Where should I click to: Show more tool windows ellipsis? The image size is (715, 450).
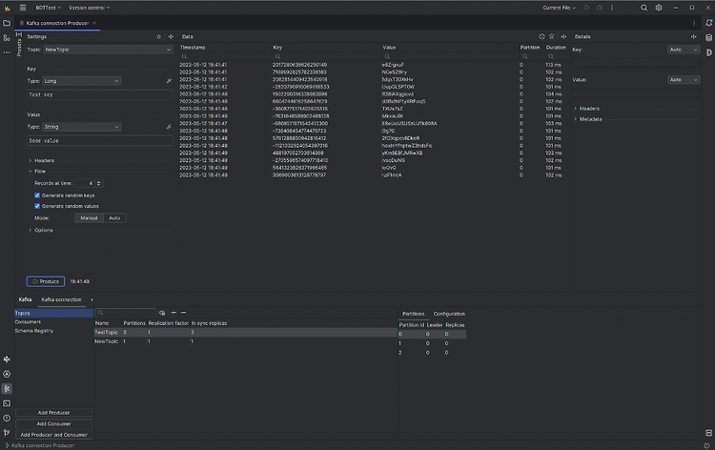coord(7,52)
